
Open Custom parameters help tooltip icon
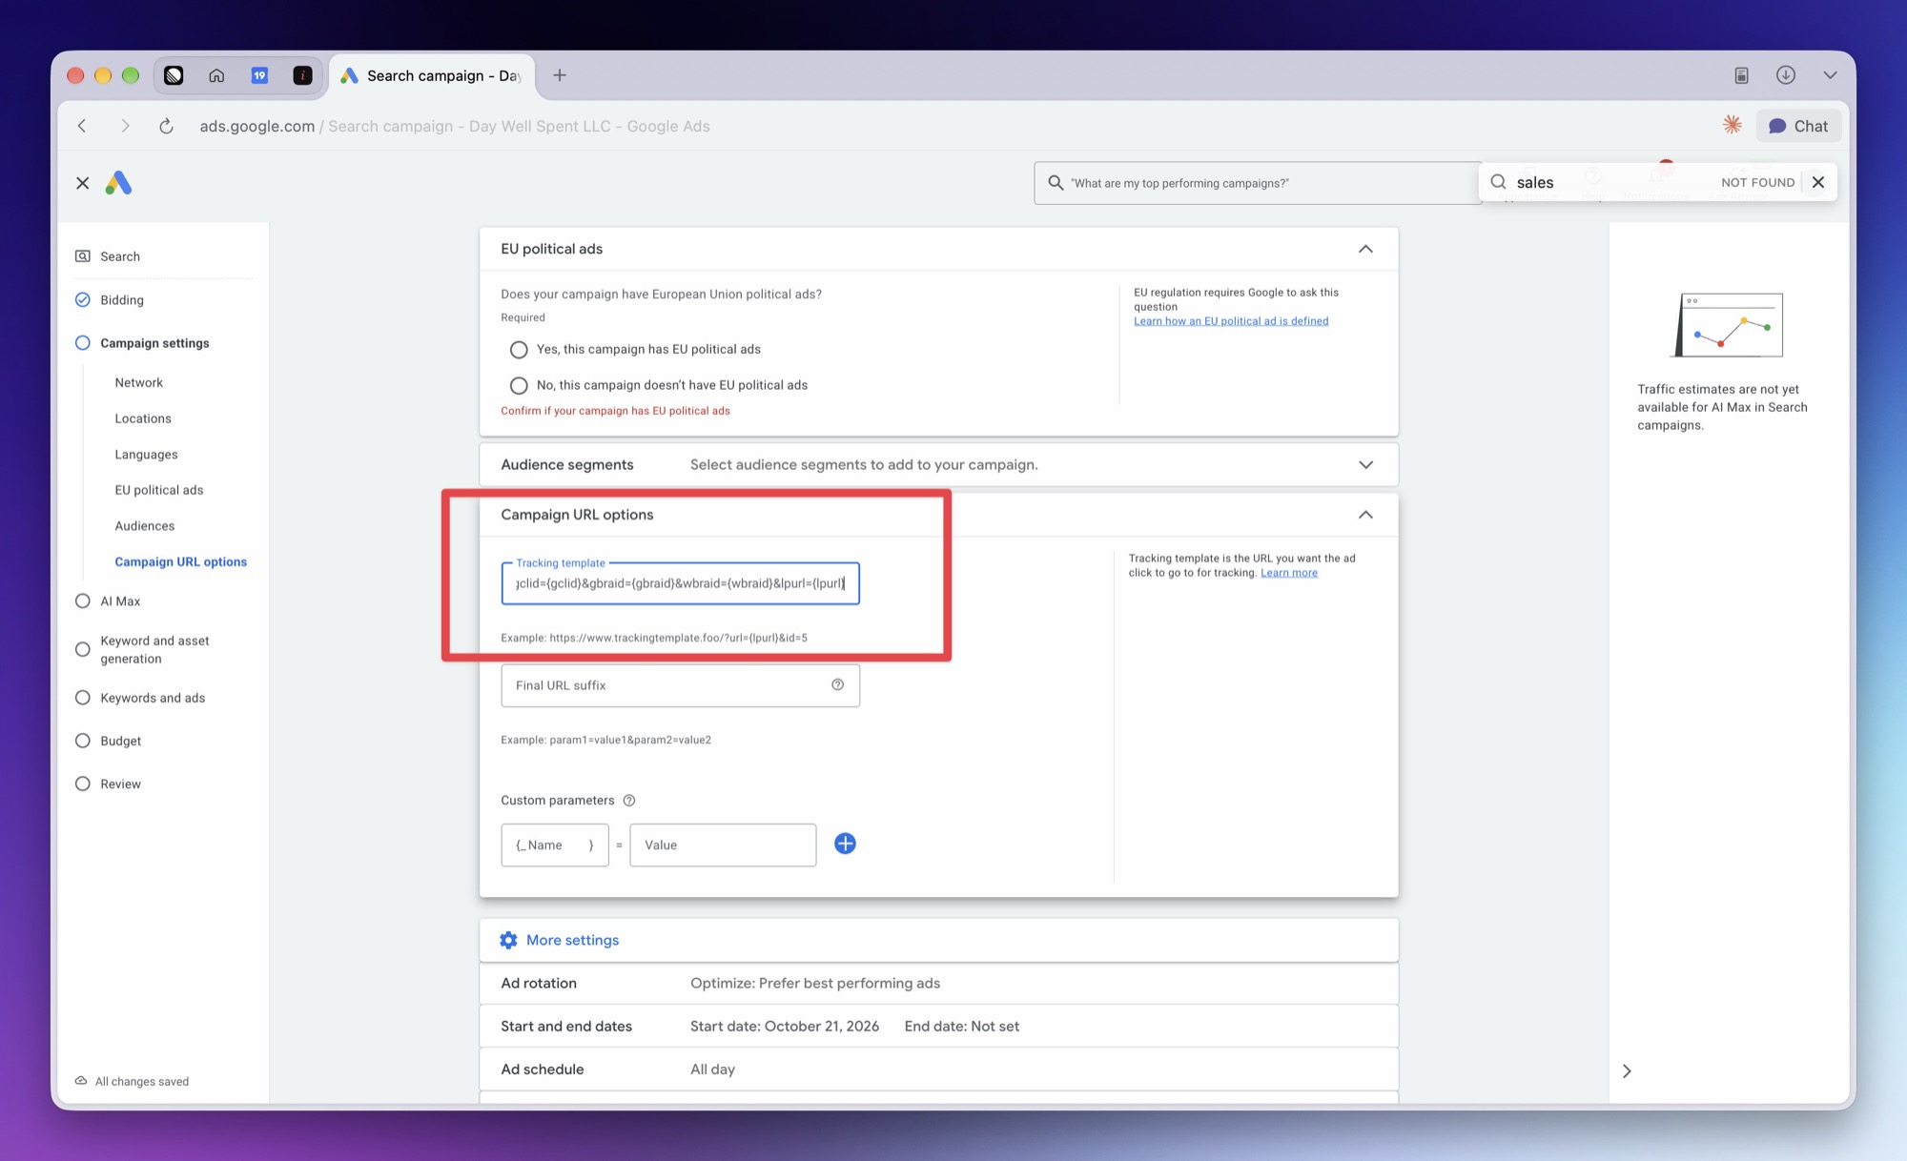(x=628, y=801)
